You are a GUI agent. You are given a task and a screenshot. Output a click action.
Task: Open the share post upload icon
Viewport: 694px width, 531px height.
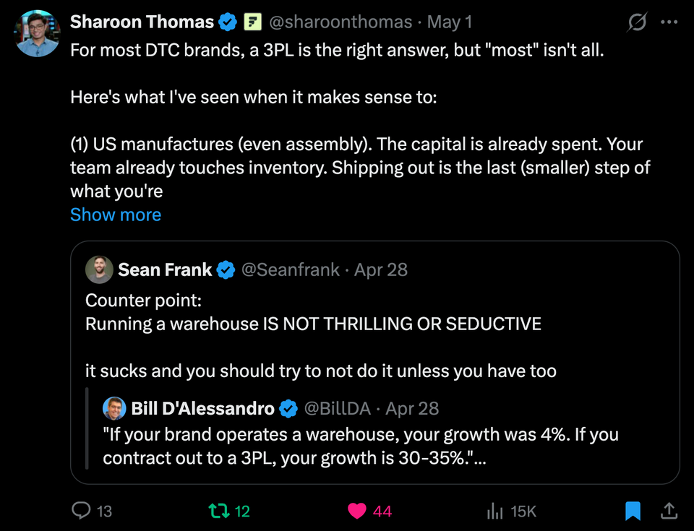pos(669,511)
